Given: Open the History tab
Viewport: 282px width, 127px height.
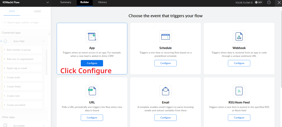Looking at the screenshot, I should 102,2.
